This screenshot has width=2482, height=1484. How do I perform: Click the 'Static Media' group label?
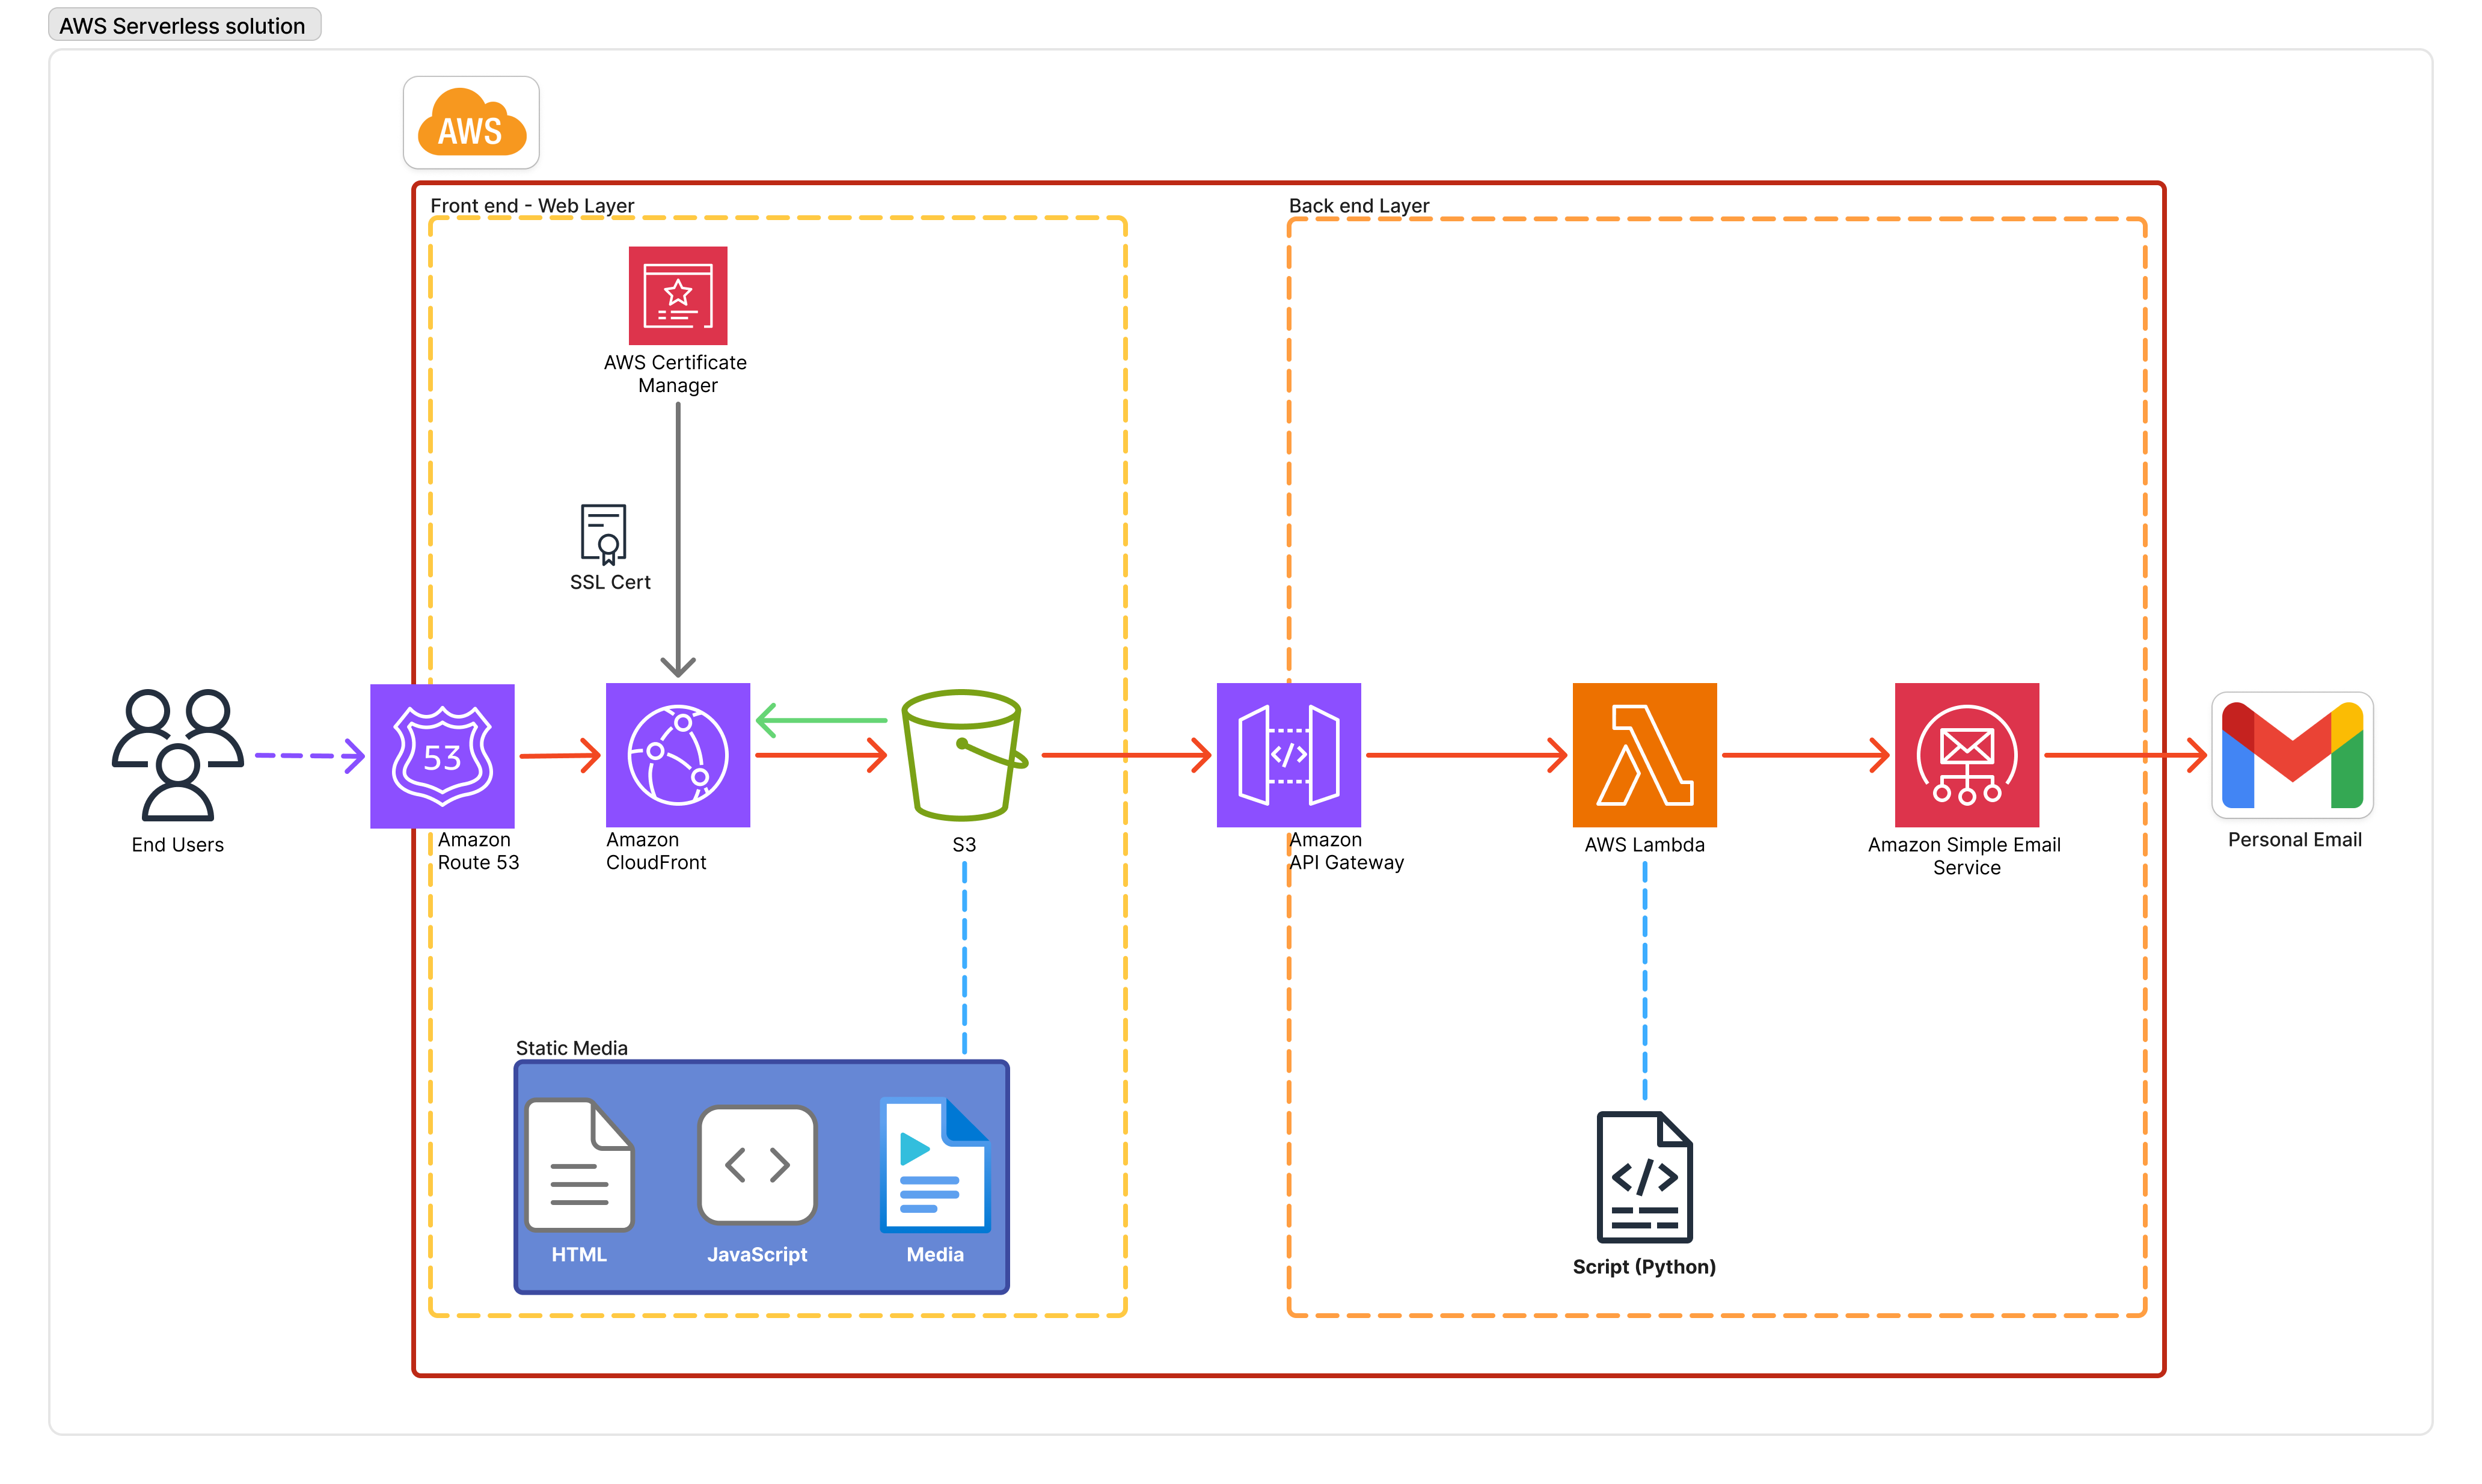[571, 1047]
